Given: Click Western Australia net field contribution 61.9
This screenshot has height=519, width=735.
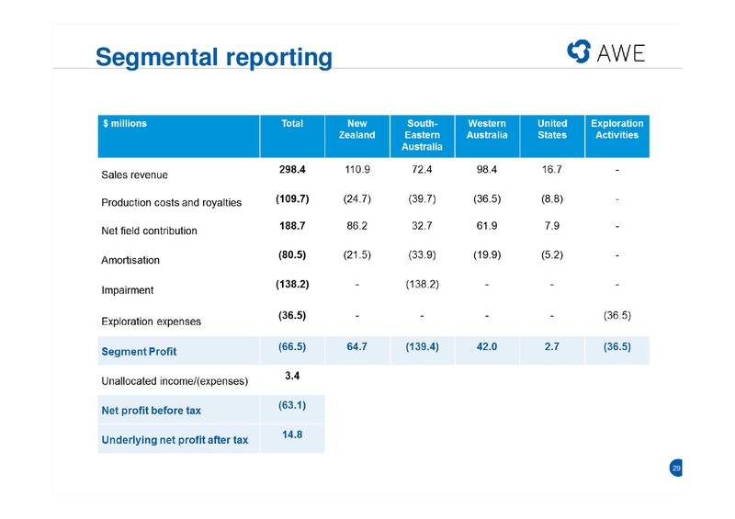Looking at the screenshot, I should [x=487, y=226].
